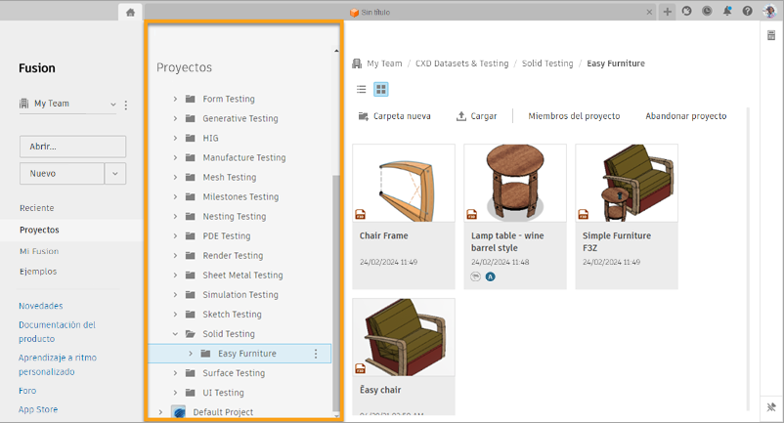
Task: Open the user profile avatar
Action: [x=769, y=11]
